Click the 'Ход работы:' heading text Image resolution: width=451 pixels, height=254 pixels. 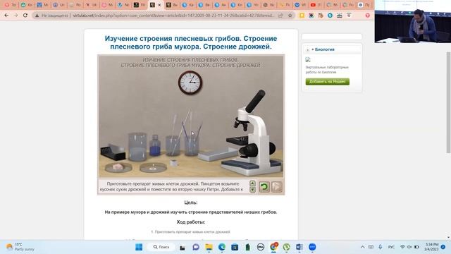191,222
